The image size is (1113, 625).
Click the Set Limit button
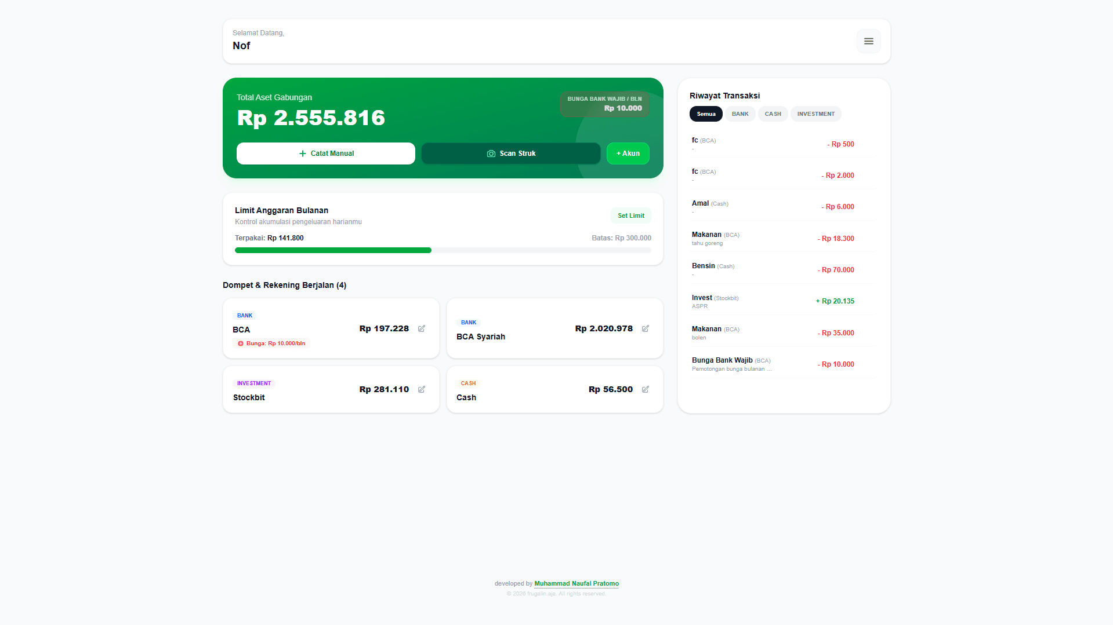click(x=630, y=215)
